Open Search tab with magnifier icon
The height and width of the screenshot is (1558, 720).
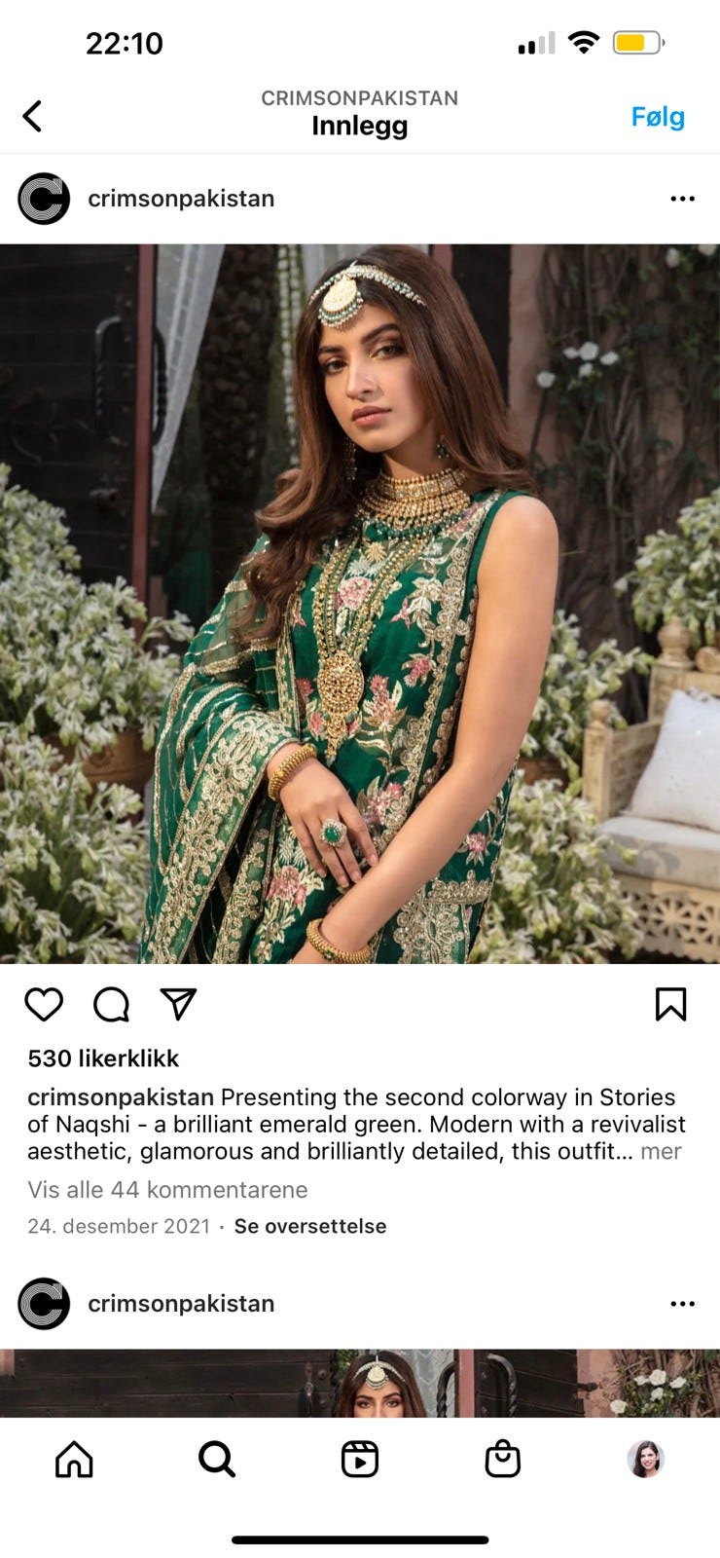(216, 1459)
